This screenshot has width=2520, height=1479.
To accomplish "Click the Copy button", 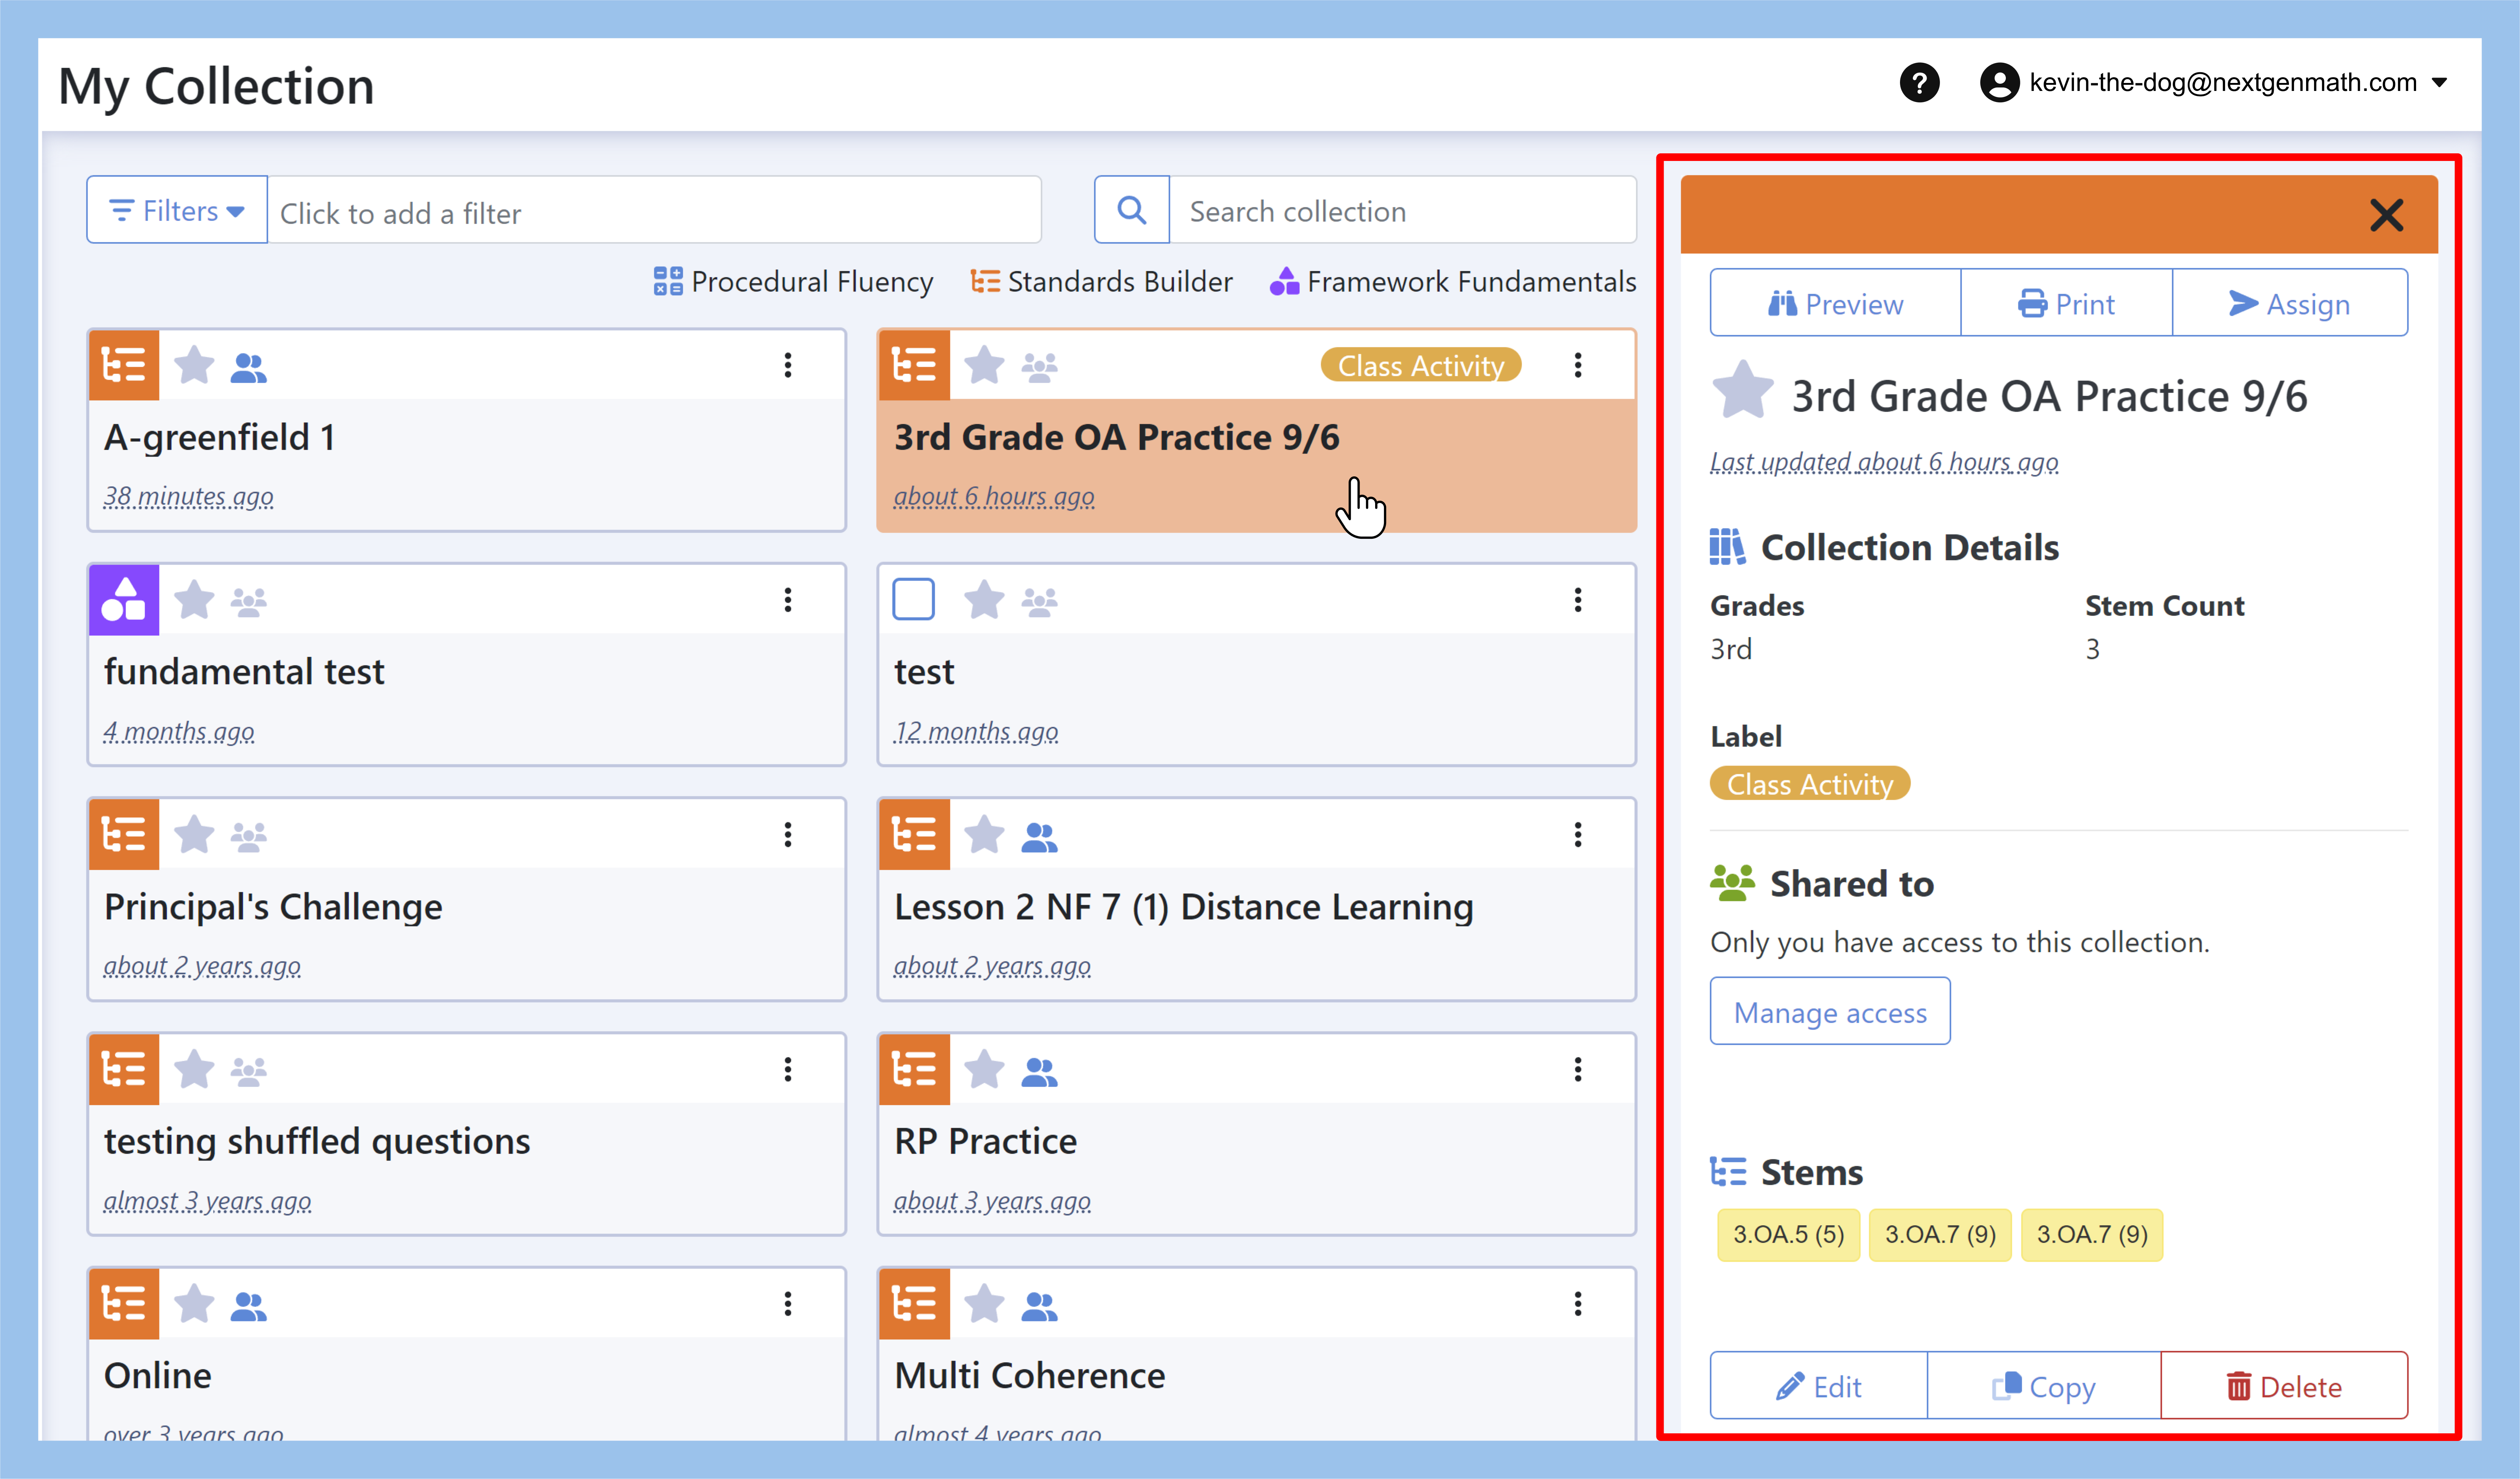I will click(x=2043, y=1386).
